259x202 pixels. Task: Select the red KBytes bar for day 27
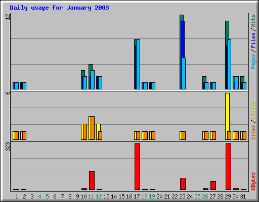pos(213,185)
